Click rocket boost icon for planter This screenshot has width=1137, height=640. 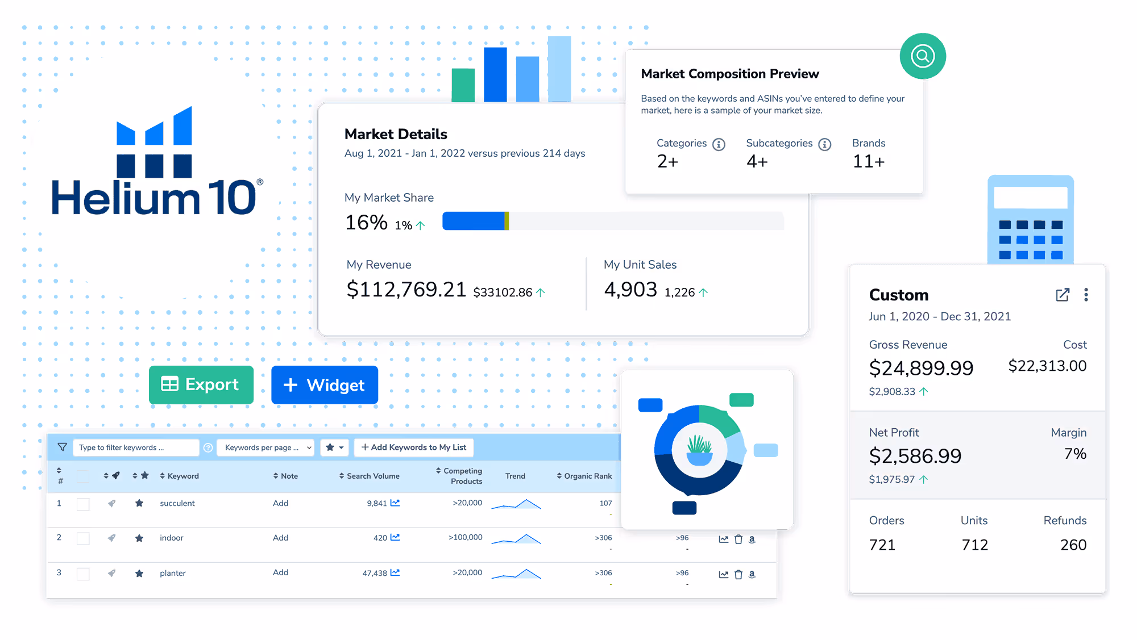click(x=112, y=573)
